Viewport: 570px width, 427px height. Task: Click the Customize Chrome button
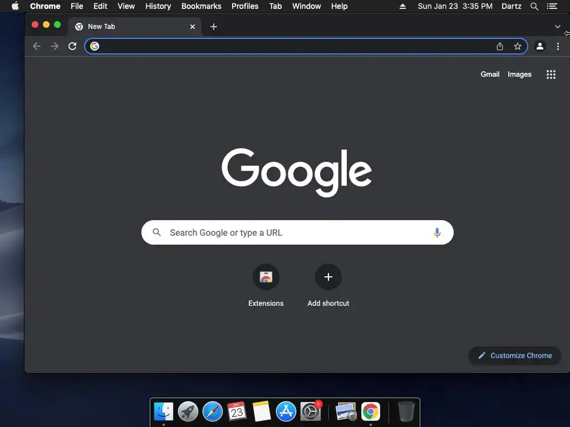[x=515, y=355]
